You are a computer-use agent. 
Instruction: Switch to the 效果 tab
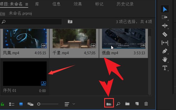[x=78, y=4]
